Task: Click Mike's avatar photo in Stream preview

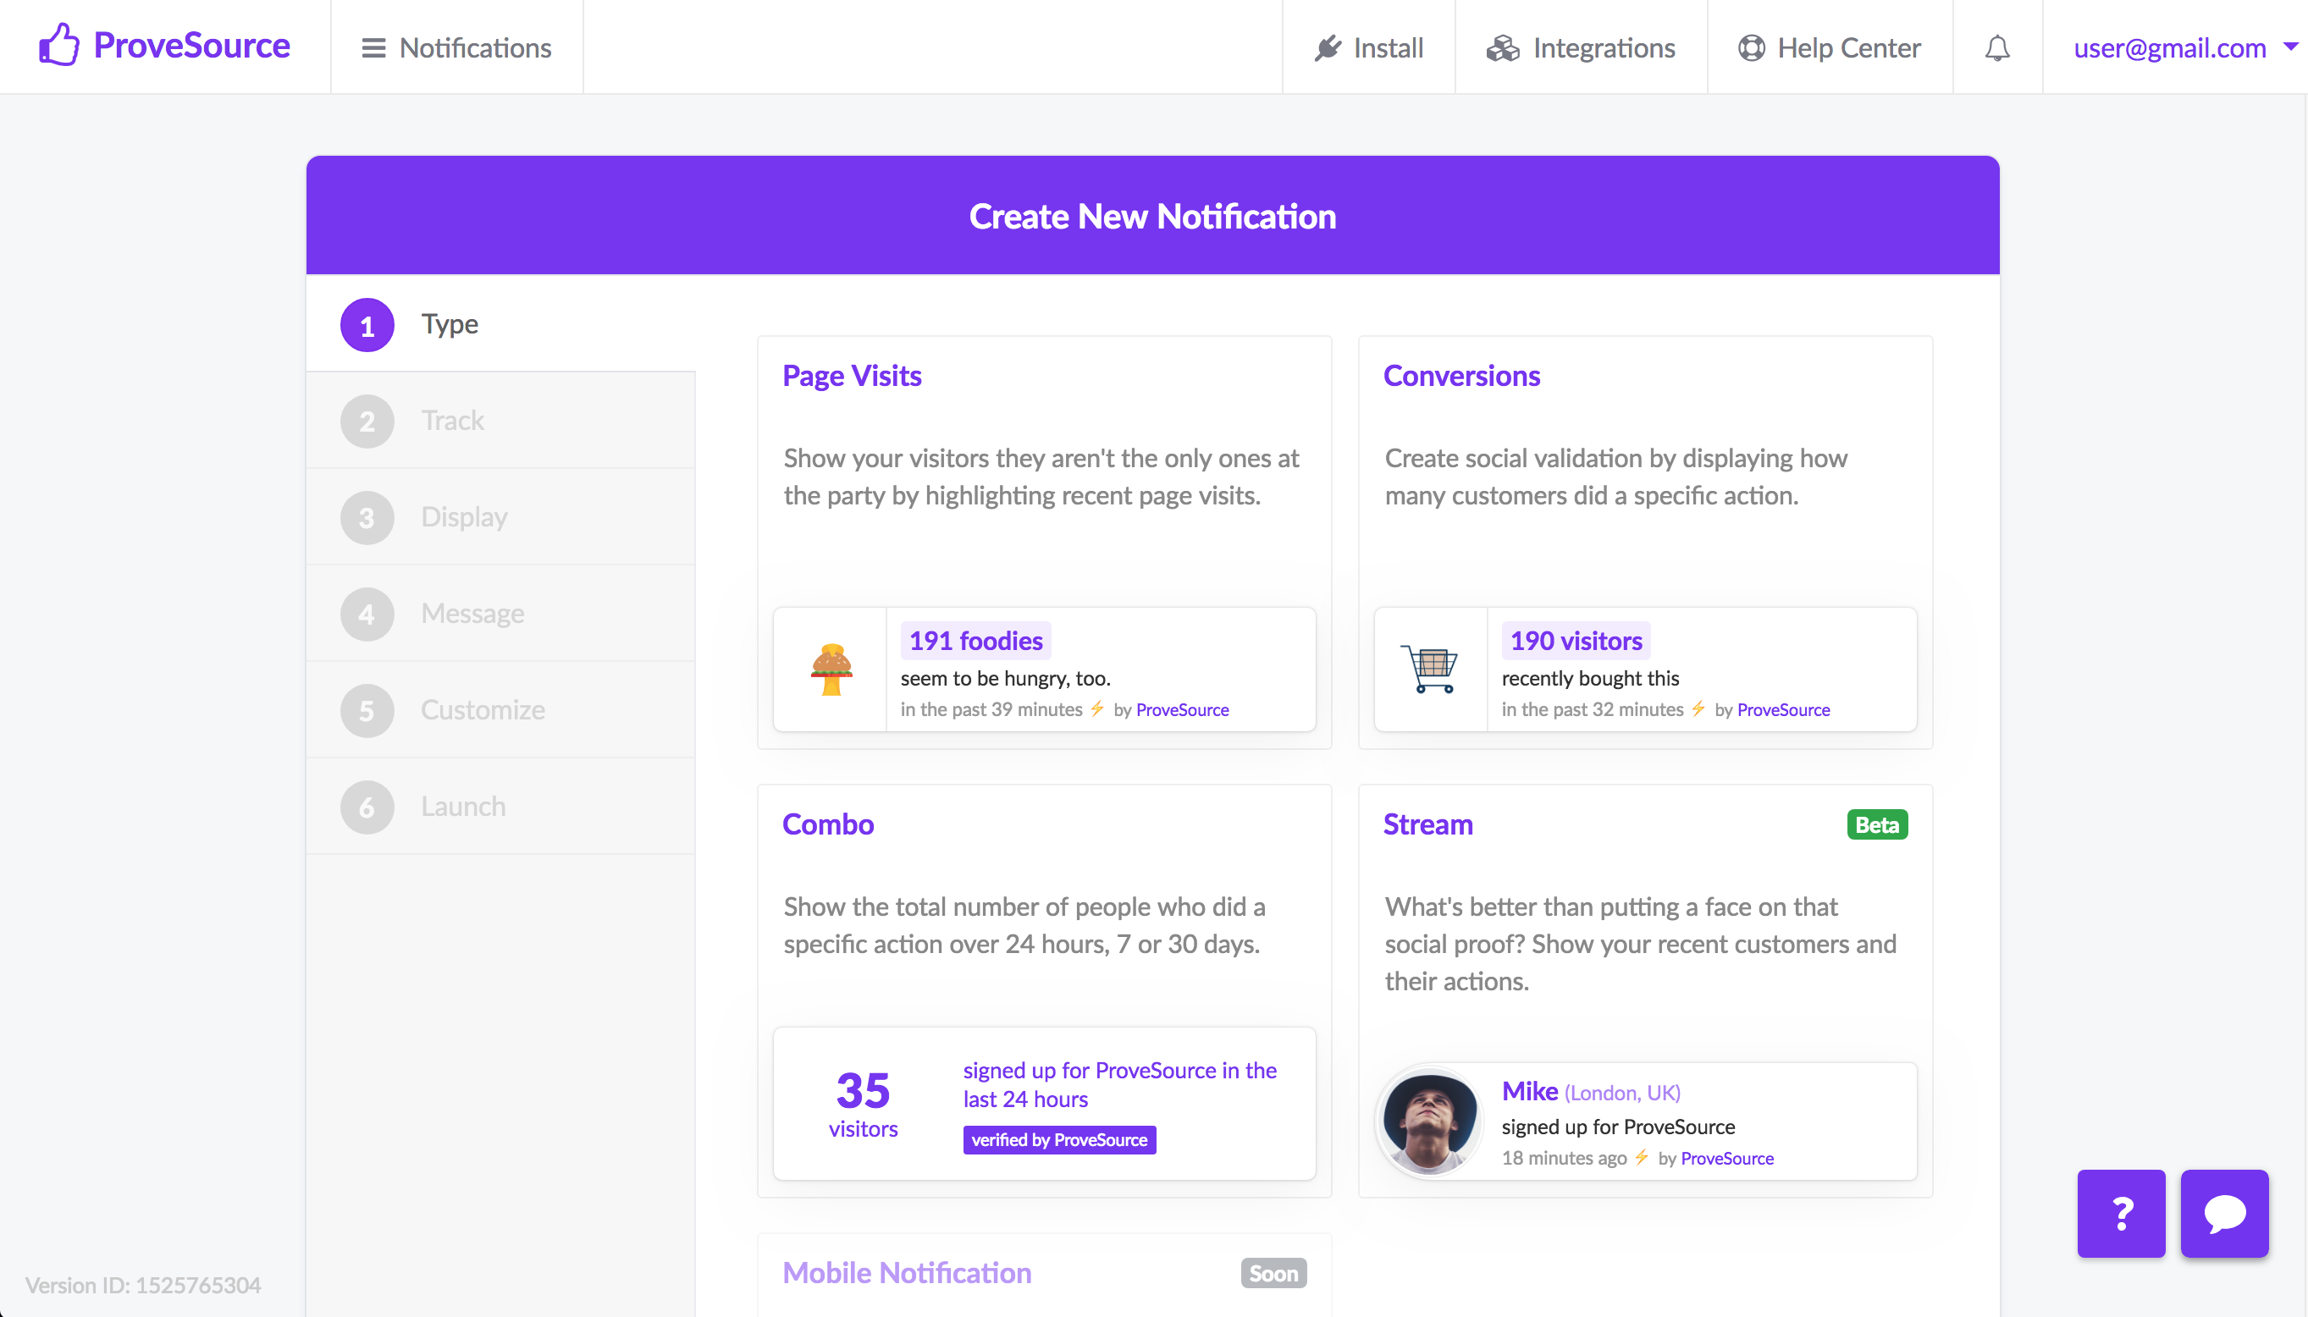Action: 1429,1121
